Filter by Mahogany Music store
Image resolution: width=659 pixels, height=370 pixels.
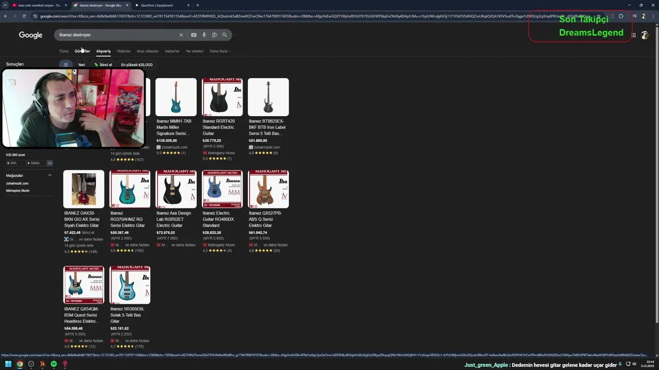[x=18, y=191]
